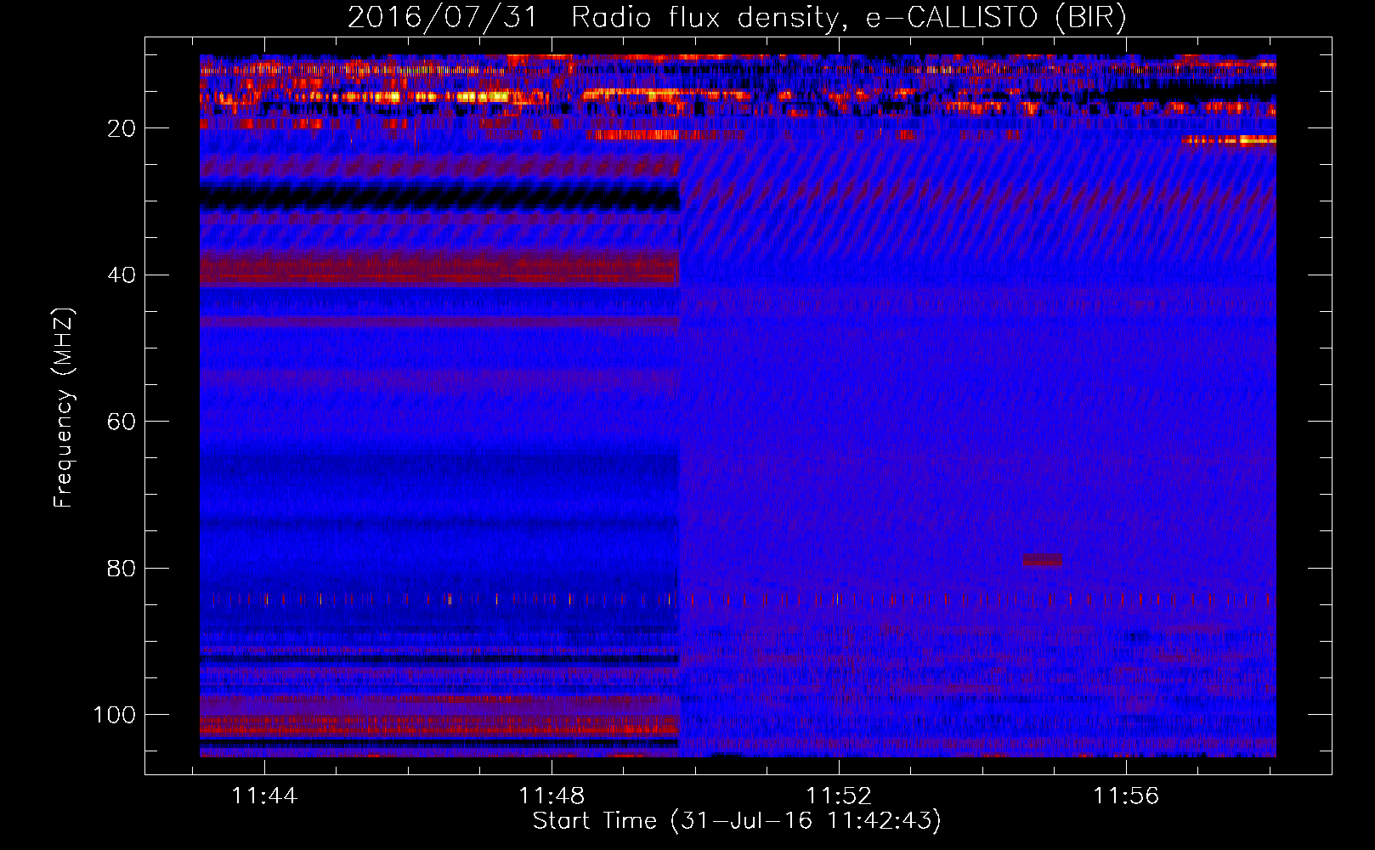Click the 40 MHz frequency tick label
1375x850 pixels.
click(122, 275)
